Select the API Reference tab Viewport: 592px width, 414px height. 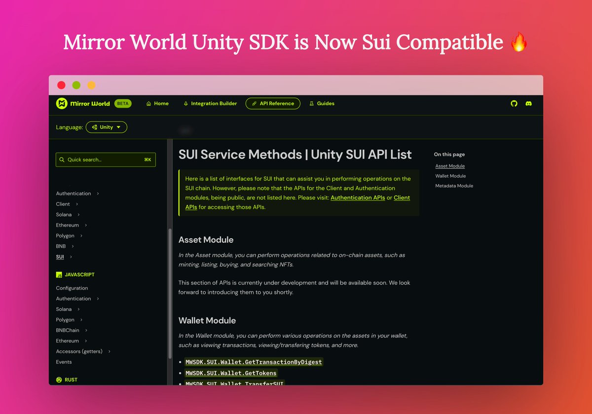click(273, 104)
